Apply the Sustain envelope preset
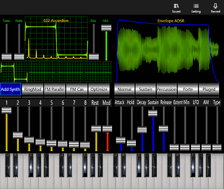This screenshot has width=224, height=189. click(145, 89)
